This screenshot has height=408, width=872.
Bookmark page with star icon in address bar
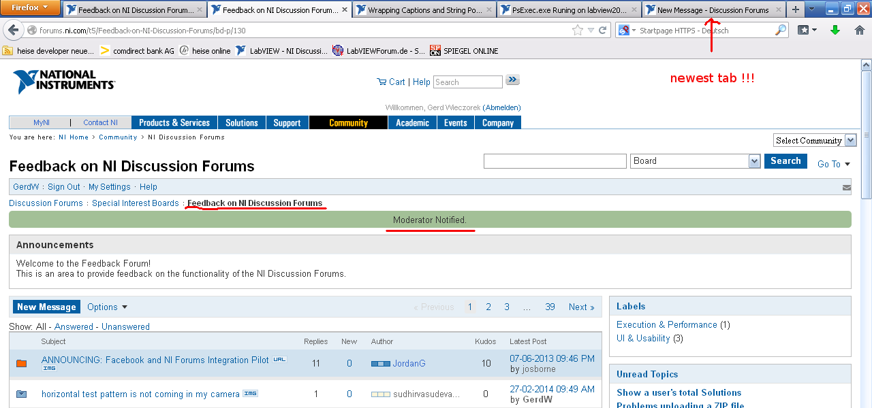tap(578, 30)
